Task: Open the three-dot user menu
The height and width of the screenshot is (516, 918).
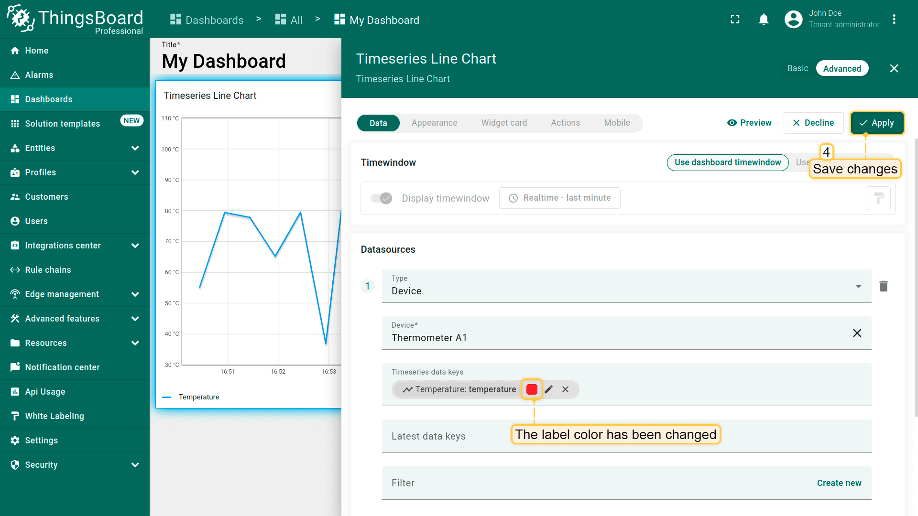Action: click(894, 20)
